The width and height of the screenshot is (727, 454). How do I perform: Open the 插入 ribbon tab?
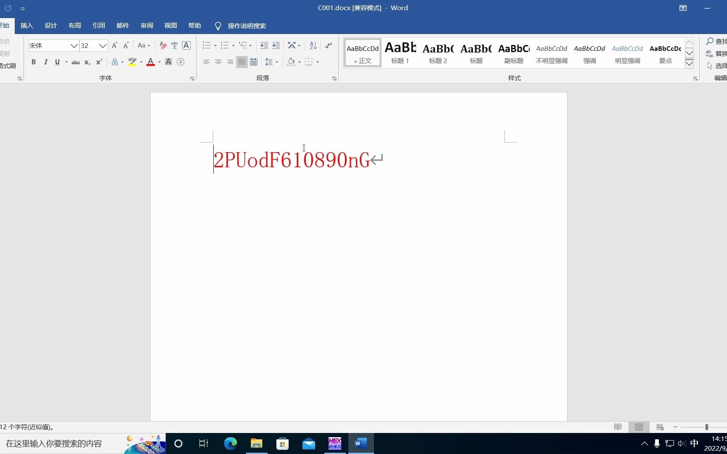pos(27,26)
